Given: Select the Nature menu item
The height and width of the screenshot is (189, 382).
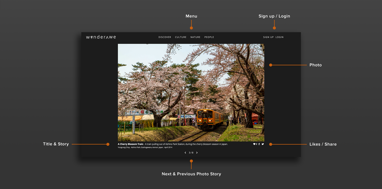Looking at the screenshot, I should tap(195, 37).
